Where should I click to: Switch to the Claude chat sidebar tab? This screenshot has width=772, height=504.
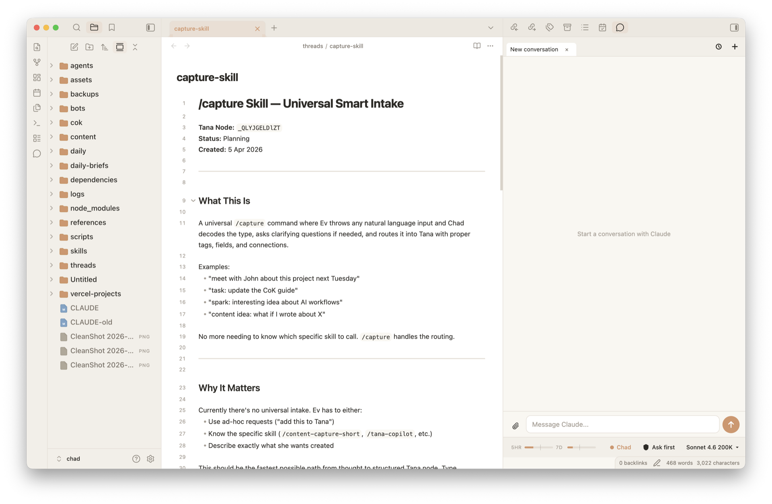point(620,27)
